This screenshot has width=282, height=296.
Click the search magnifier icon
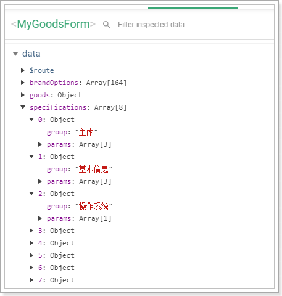click(106, 25)
